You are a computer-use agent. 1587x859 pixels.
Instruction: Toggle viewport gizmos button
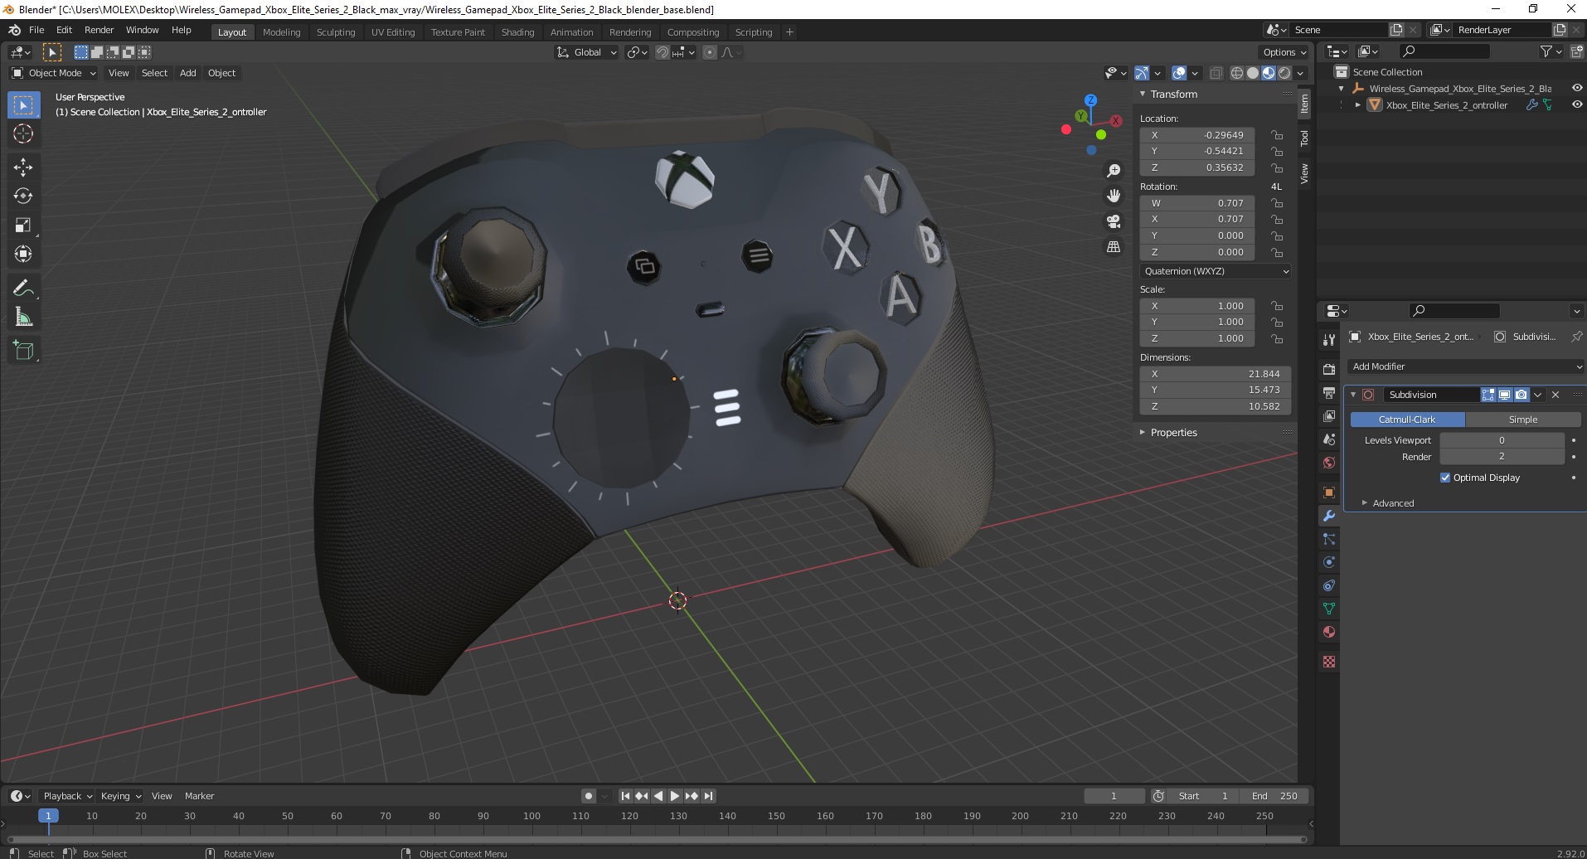tap(1142, 73)
